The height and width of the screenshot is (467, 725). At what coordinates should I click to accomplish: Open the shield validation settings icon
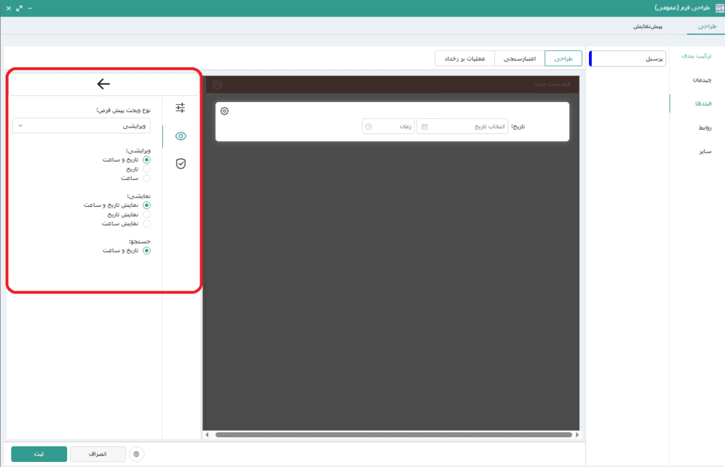[181, 164]
